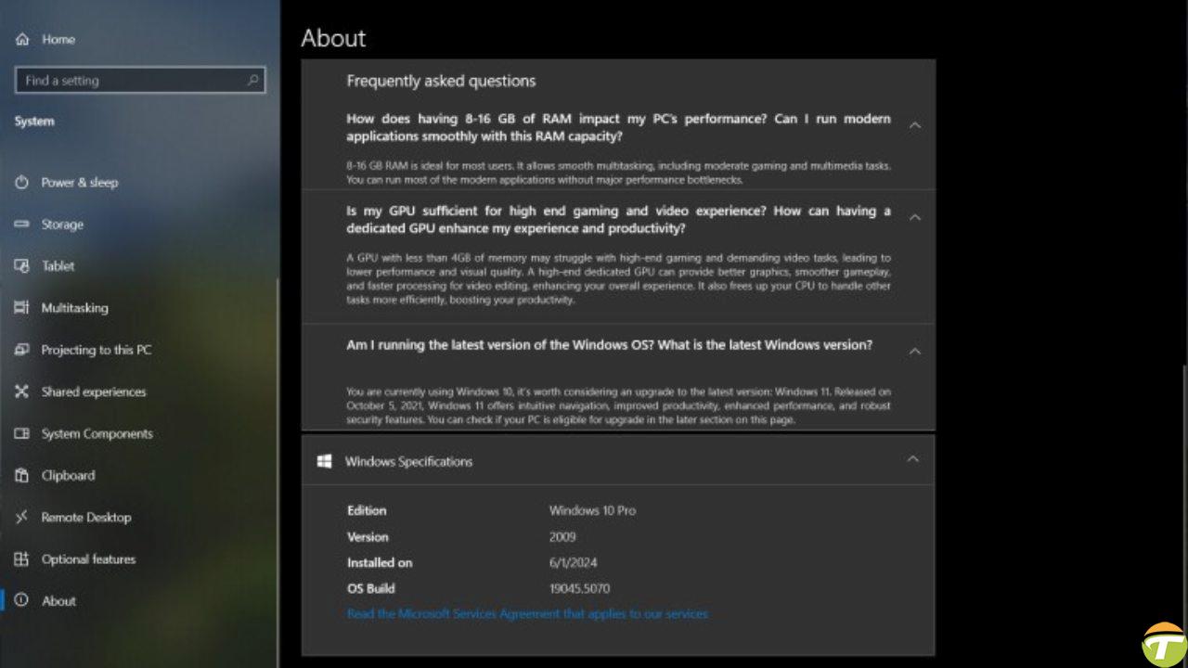The height and width of the screenshot is (668, 1188).
Task: Collapse the RAM performance question
Action: (x=914, y=125)
